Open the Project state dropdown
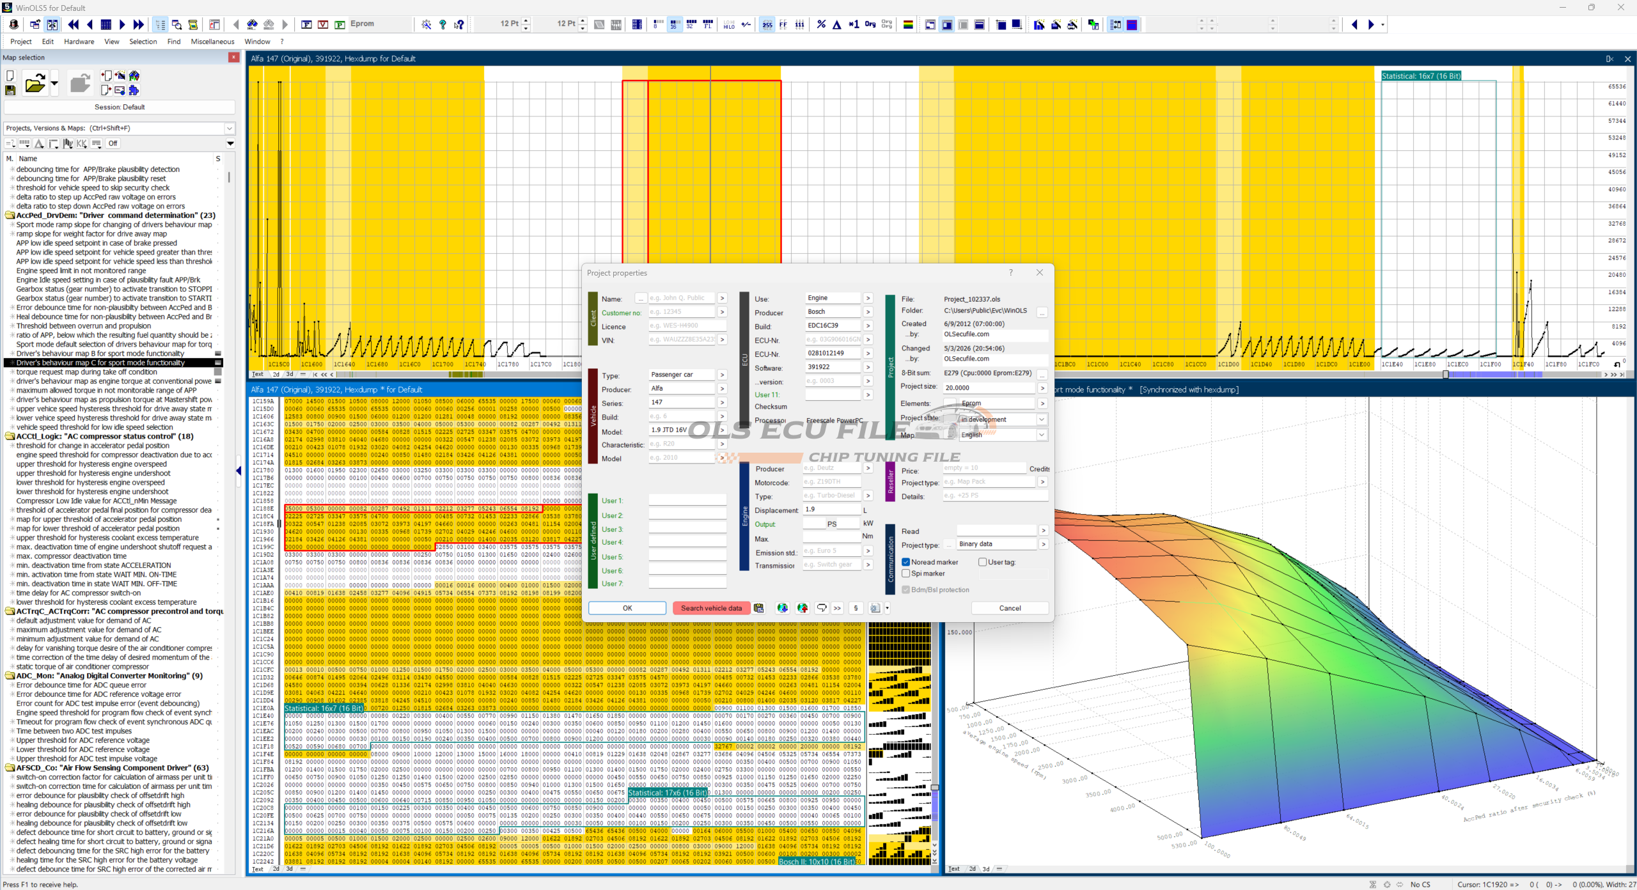The height and width of the screenshot is (890, 1637). tap(1042, 419)
